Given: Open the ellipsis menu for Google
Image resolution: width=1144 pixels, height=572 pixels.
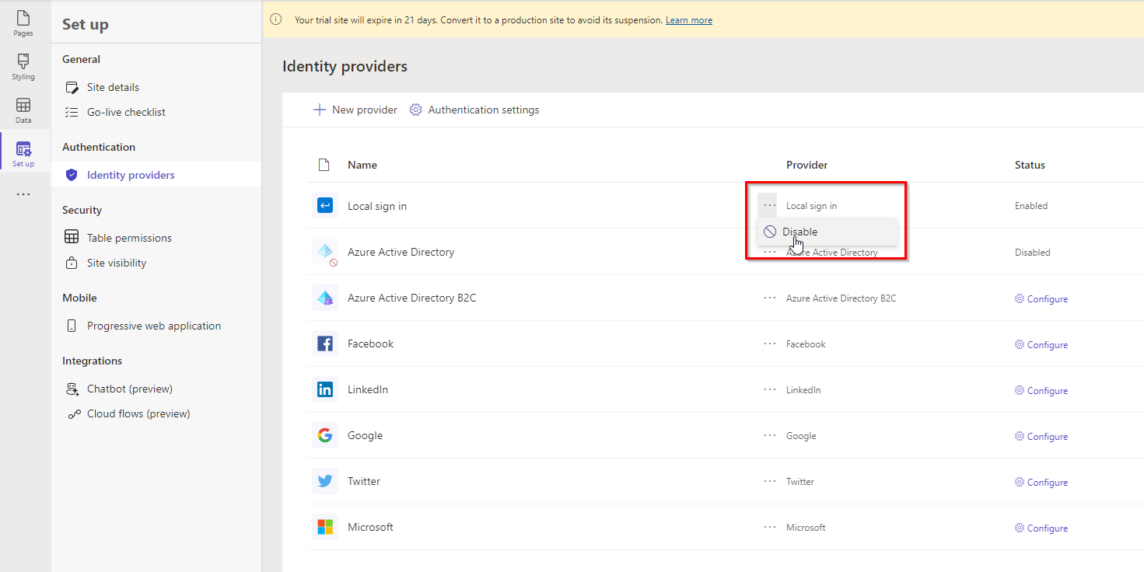Looking at the screenshot, I should coord(768,435).
